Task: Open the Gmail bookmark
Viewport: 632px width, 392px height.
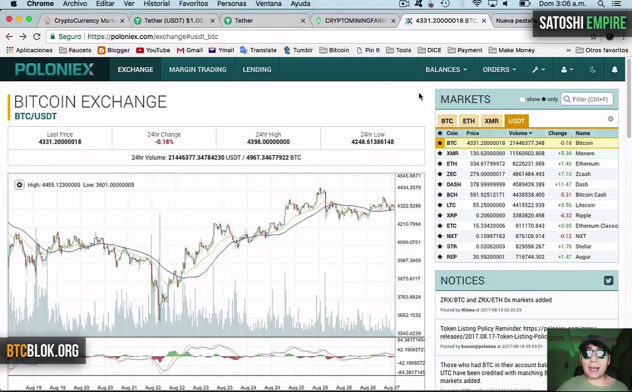Action: coord(190,50)
